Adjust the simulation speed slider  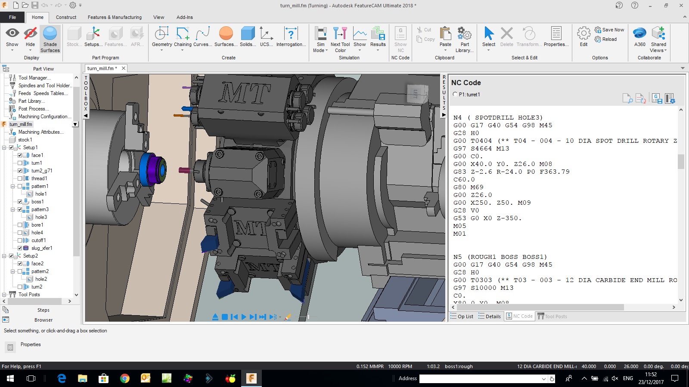308,317
